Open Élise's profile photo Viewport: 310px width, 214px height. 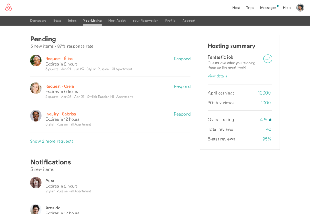click(36, 60)
